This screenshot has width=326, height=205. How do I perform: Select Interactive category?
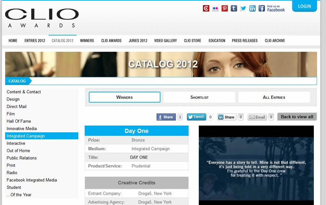(x=16, y=143)
